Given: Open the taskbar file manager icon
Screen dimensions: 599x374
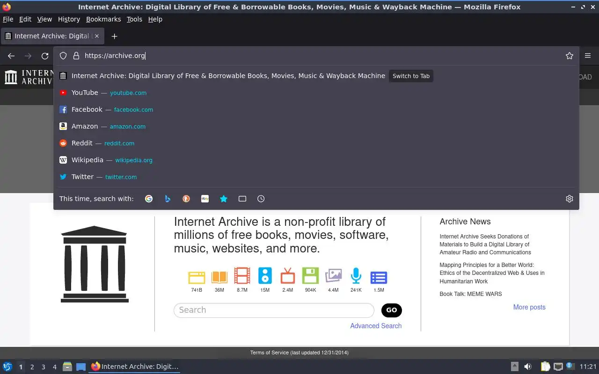Looking at the screenshot, I should (x=67, y=367).
